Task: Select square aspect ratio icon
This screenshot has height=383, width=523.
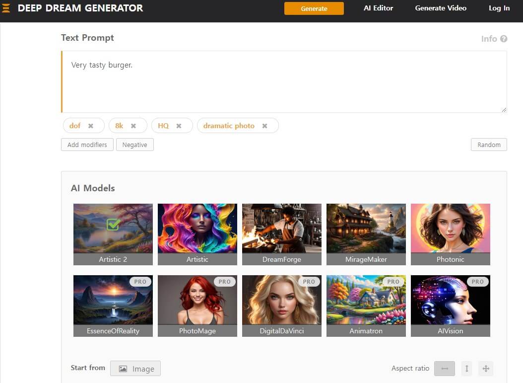Action: tap(486, 369)
